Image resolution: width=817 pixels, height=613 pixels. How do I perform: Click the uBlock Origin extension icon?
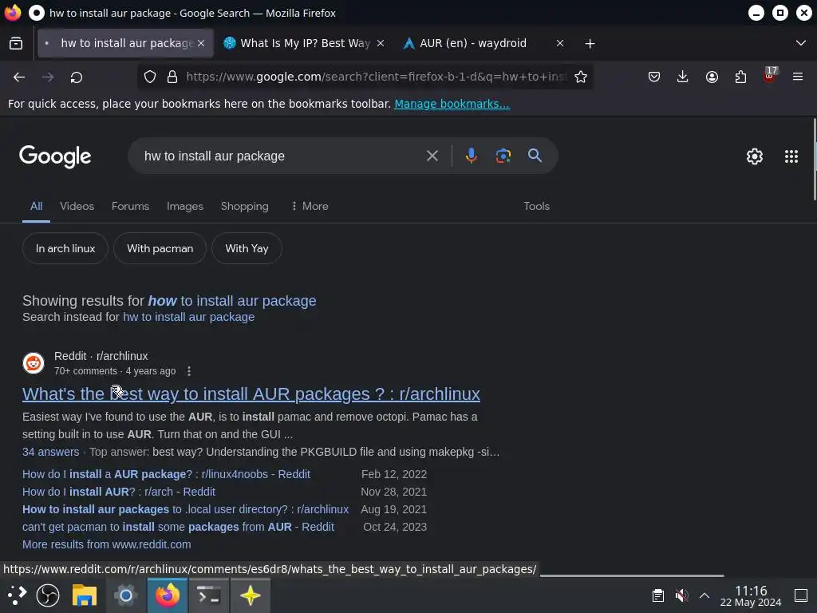(x=770, y=76)
